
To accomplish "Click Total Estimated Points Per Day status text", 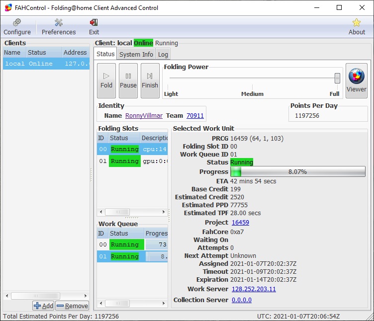I will (x=61, y=316).
